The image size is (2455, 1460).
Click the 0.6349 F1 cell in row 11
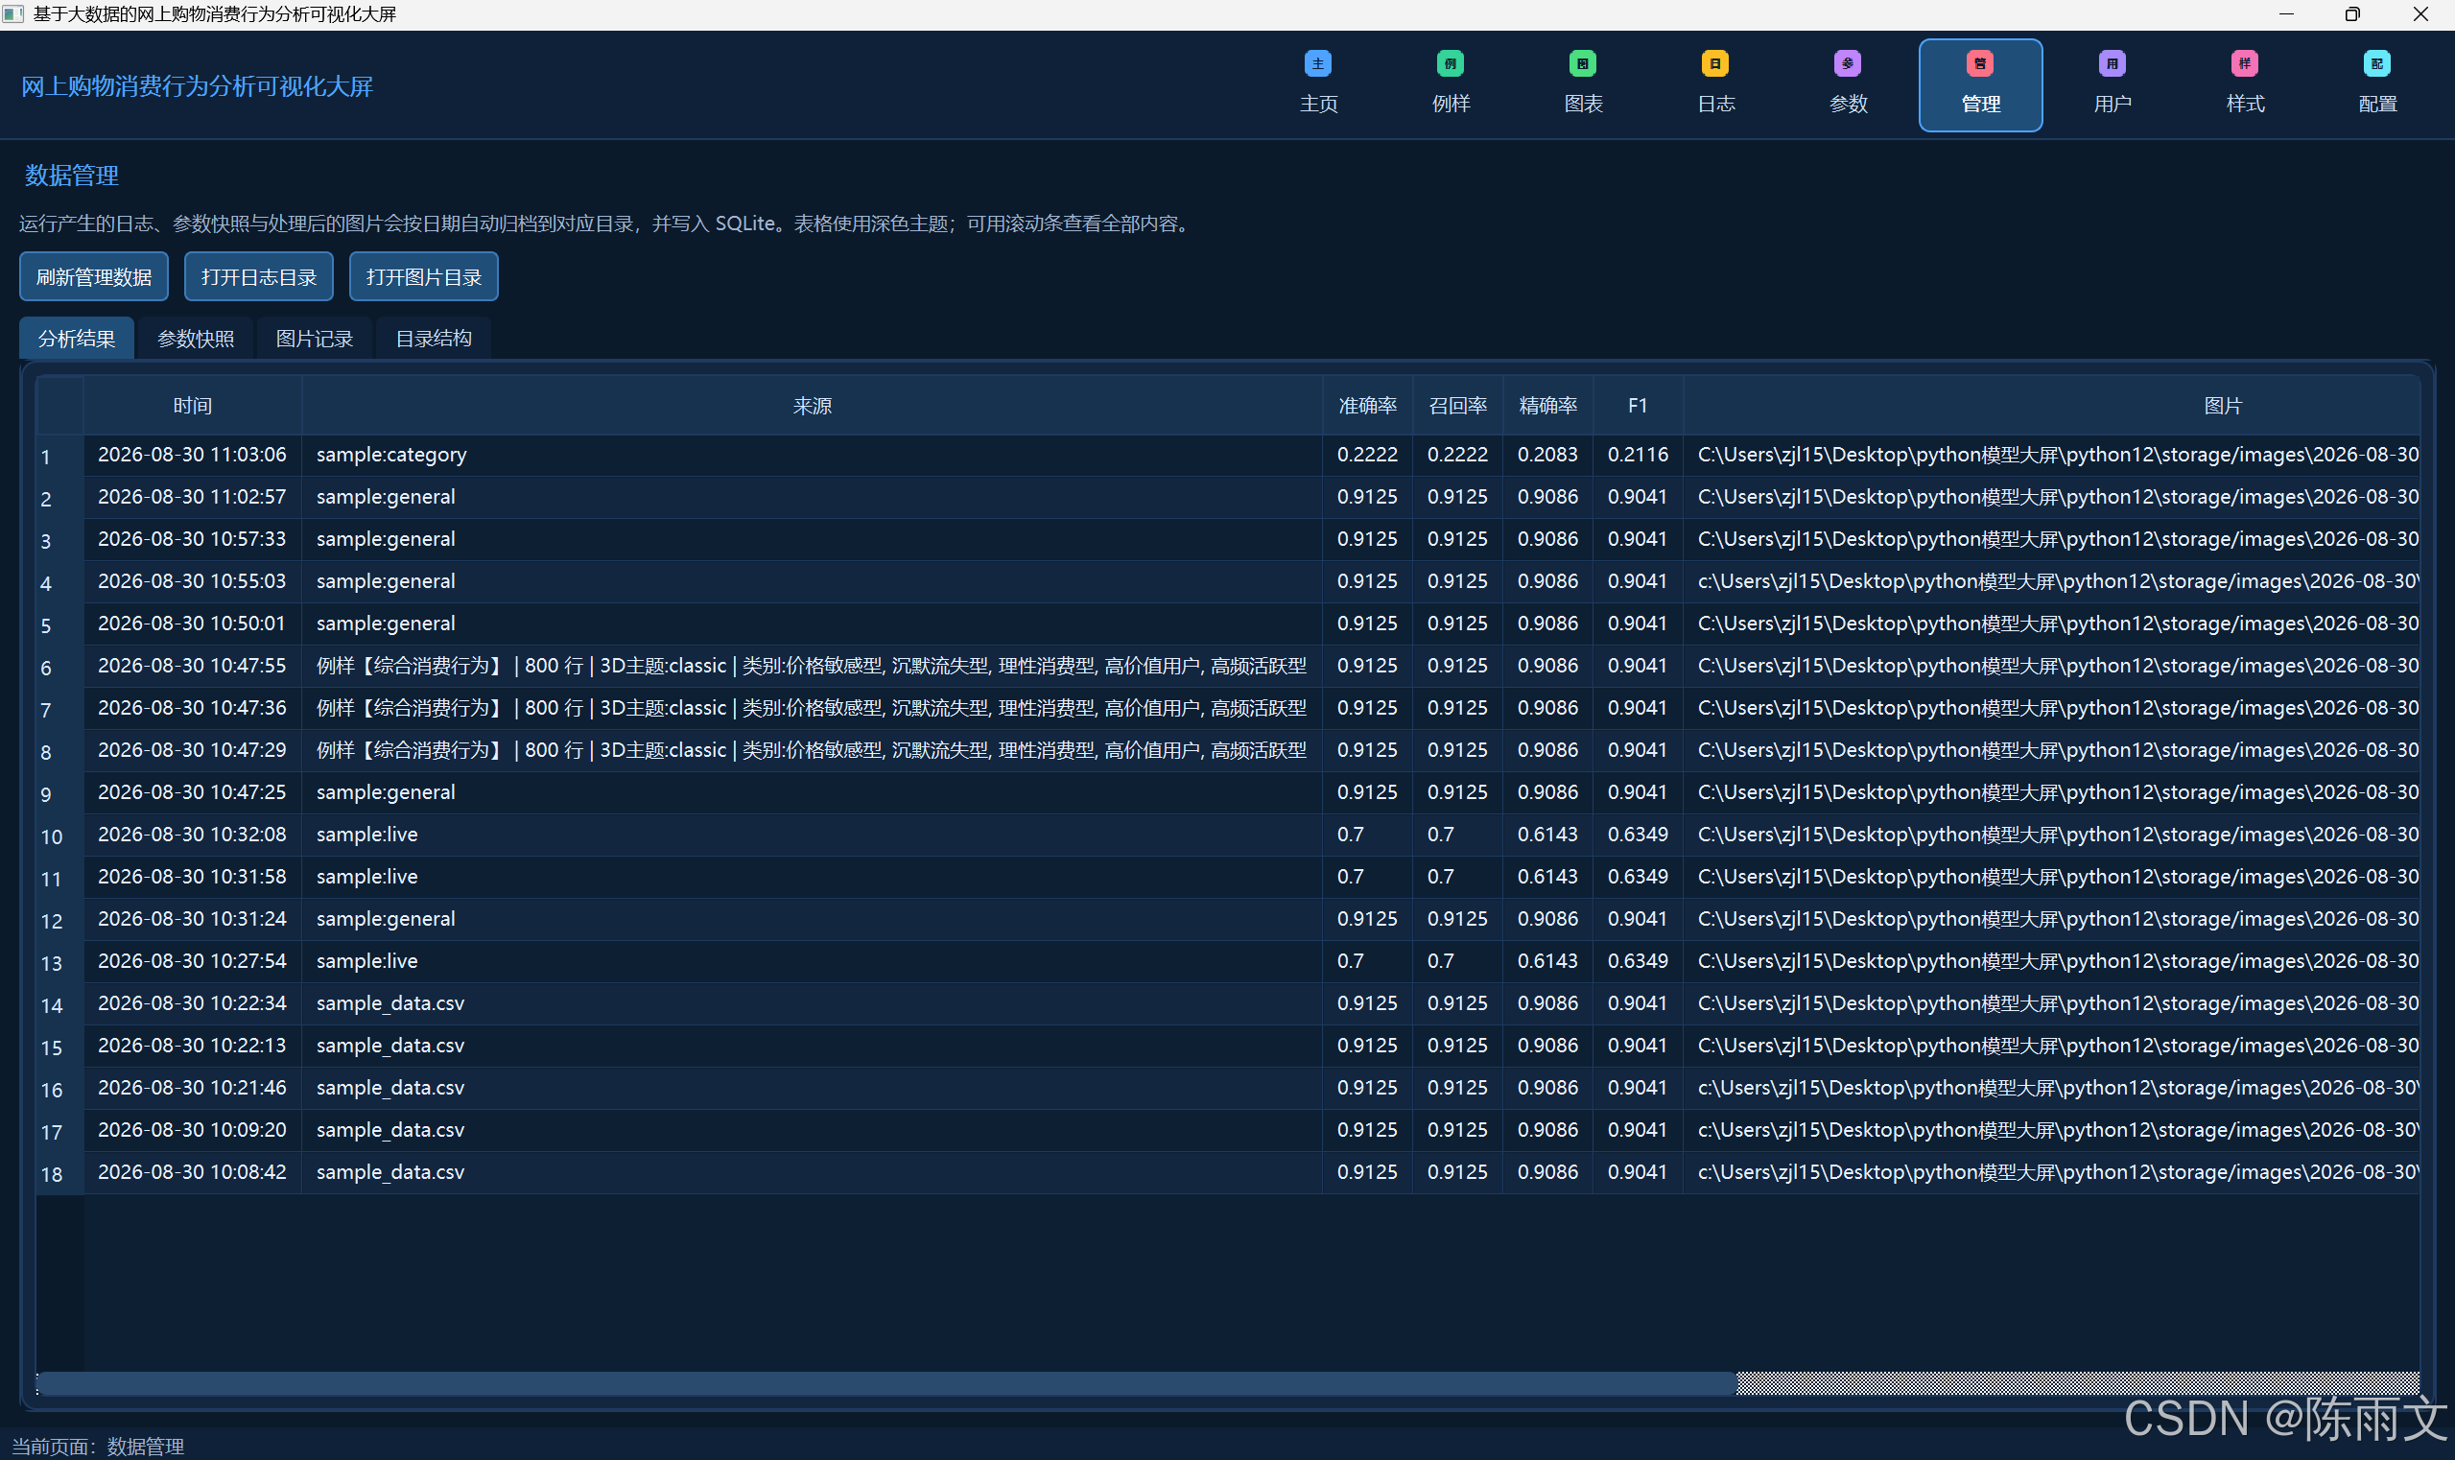(1638, 877)
